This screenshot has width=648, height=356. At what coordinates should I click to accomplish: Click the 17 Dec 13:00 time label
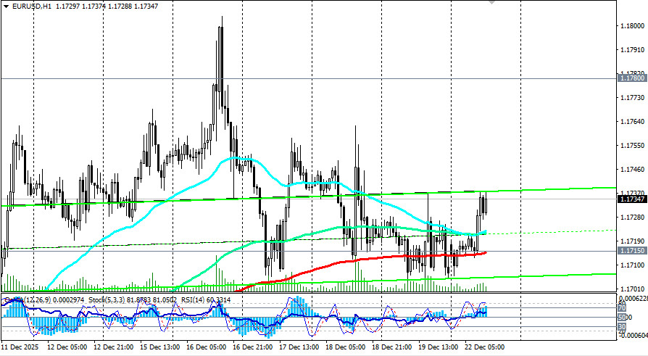click(x=299, y=347)
